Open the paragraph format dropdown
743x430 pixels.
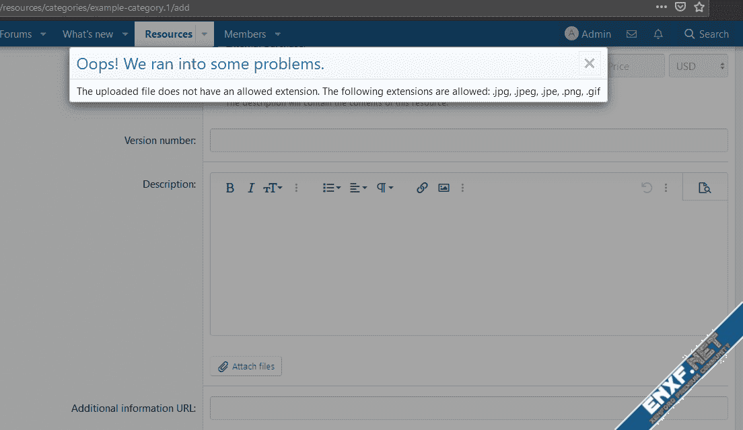(x=385, y=188)
